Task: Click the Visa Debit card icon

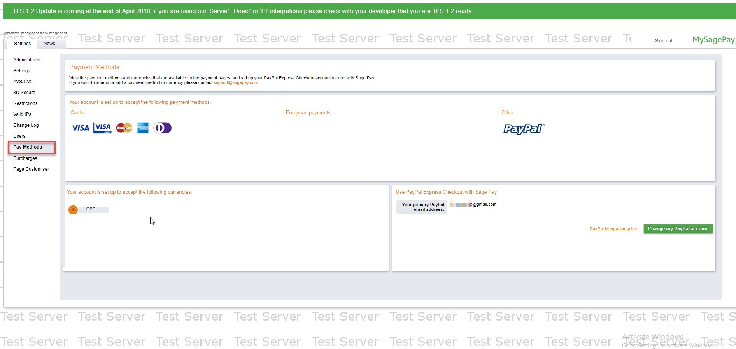Action: [x=102, y=128]
